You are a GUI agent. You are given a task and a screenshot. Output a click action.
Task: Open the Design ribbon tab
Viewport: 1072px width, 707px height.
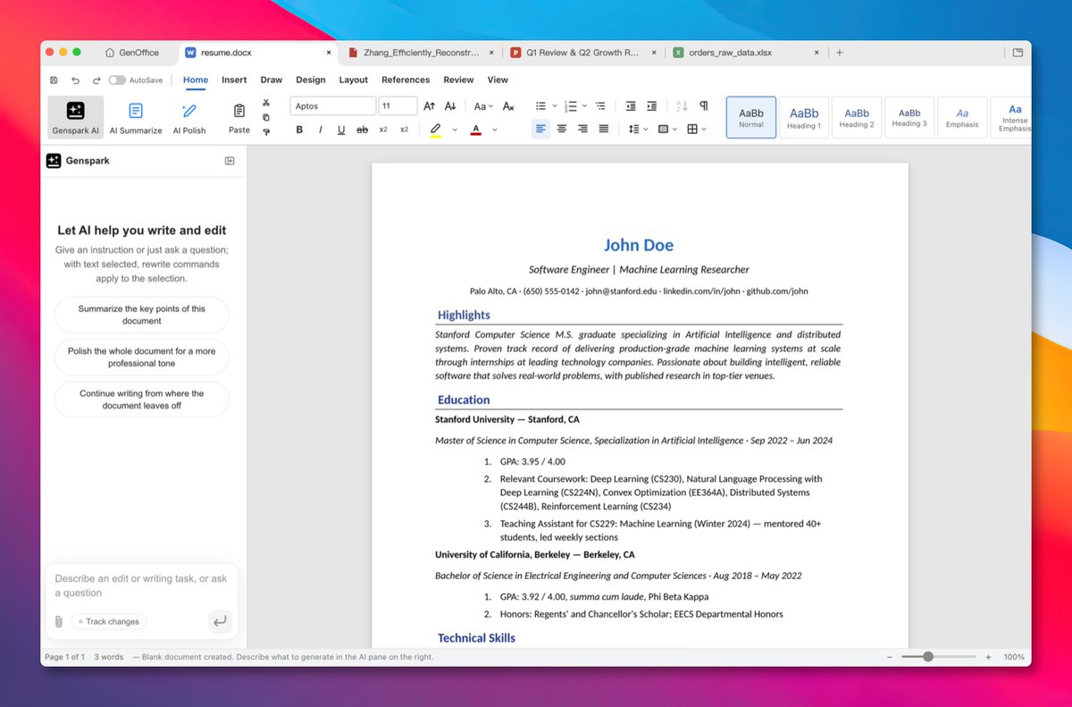click(311, 80)
